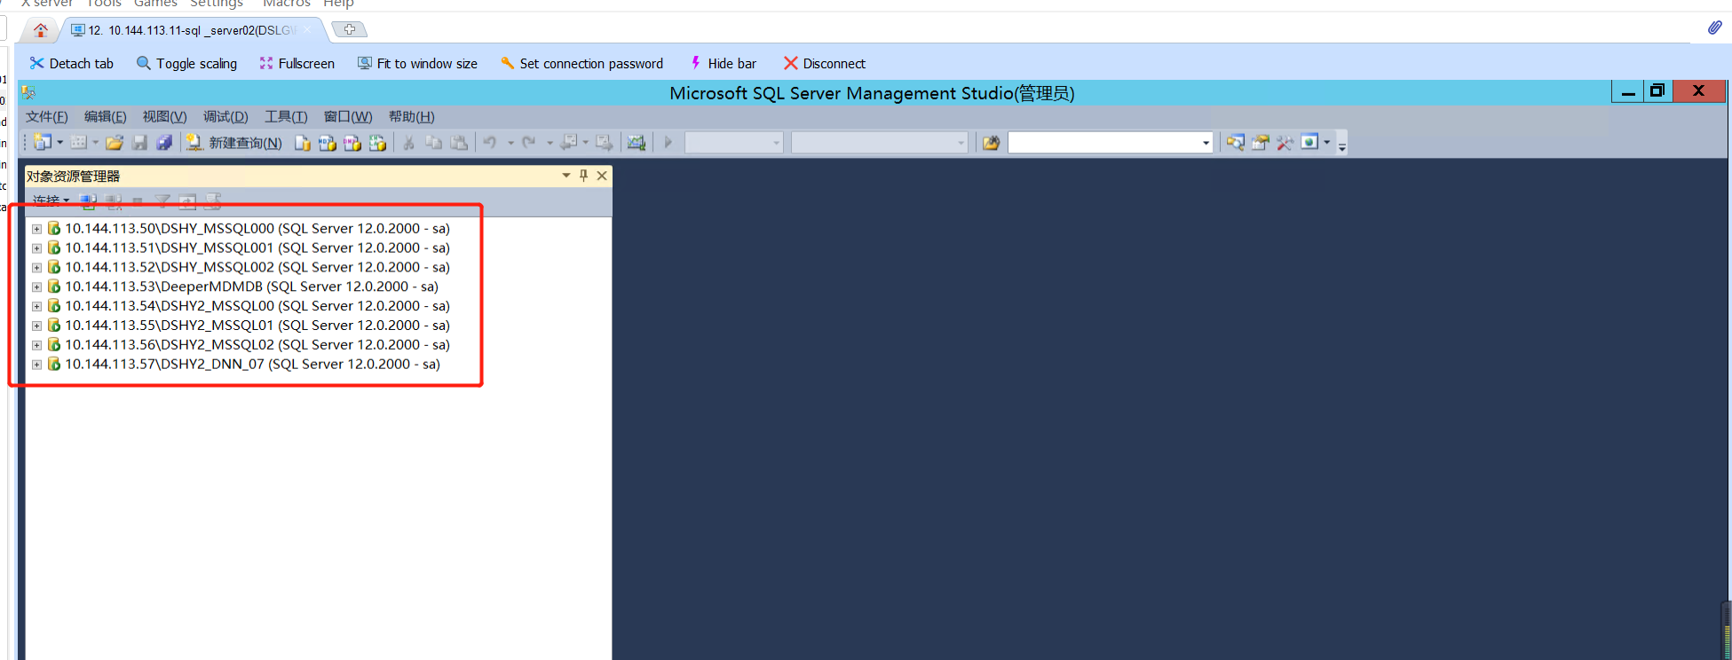Open the window position dropdown of 对象资源管理器
This screenshot has height=660, width=1732.
click(565, 176)
